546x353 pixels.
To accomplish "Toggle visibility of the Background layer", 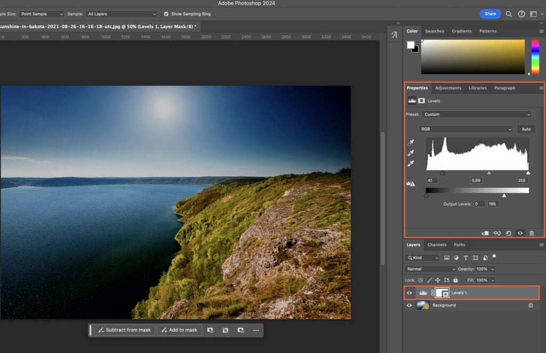I will click(408, 305).
